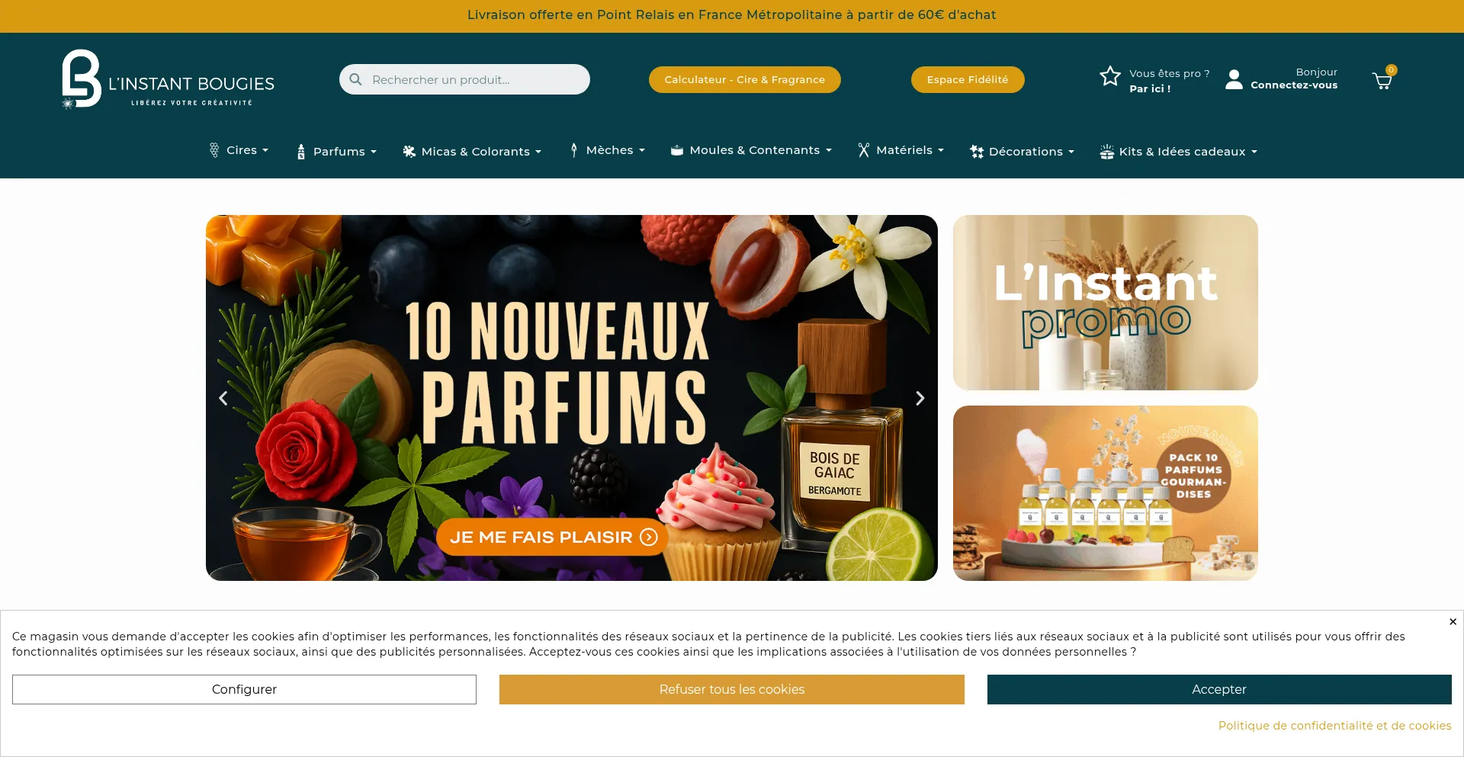Expand the Cires dropdown menu

coord(239,150)
